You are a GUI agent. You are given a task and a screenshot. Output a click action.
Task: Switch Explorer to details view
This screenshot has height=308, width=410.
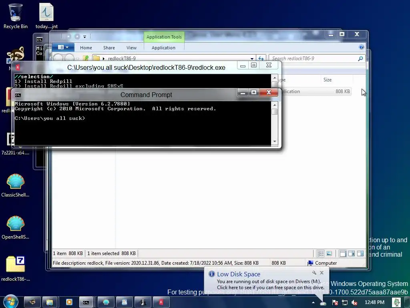click(320, 253)
